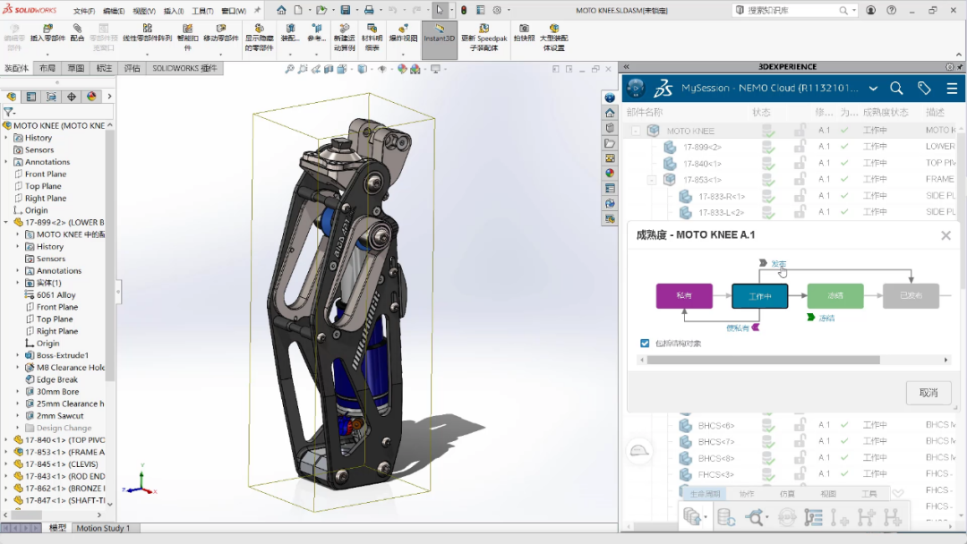Open search in the 3DEXPERIENCE panel
Image resolution: width=967 pixels, height=544 pixels.
pyautogui.click(x=896, y=88)
